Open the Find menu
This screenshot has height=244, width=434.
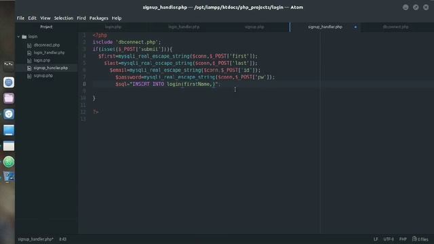pyautogui.click(x=81, y=18)
